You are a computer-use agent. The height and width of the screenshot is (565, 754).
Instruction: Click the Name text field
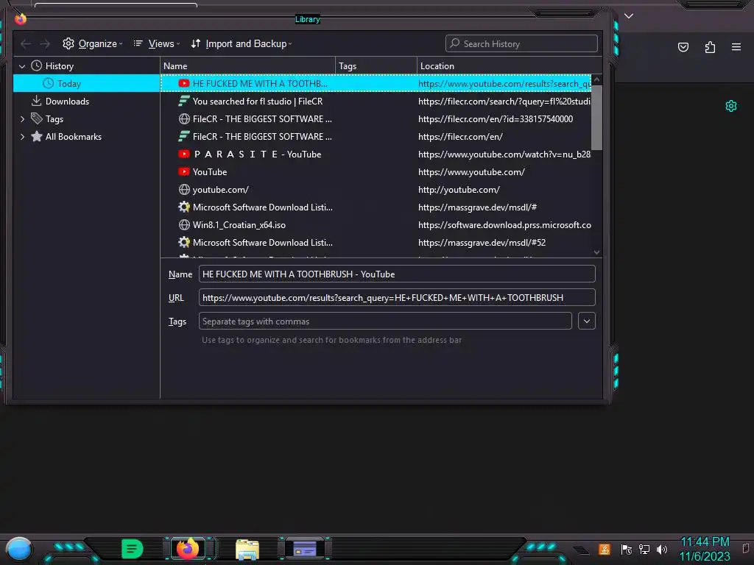(x=397, y=274)
